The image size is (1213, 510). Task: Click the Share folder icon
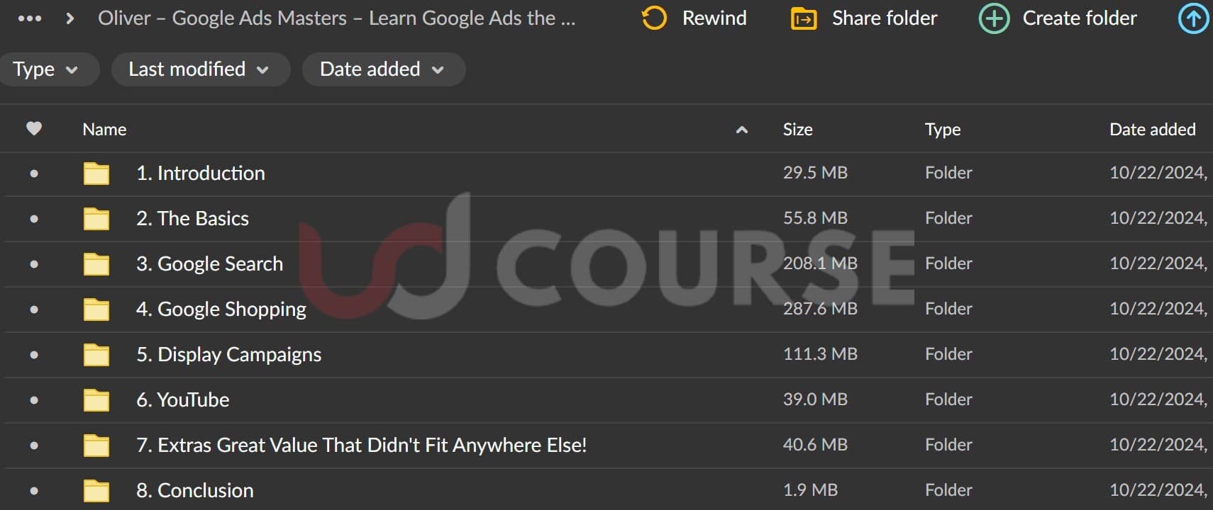click(x=804, y=18)
